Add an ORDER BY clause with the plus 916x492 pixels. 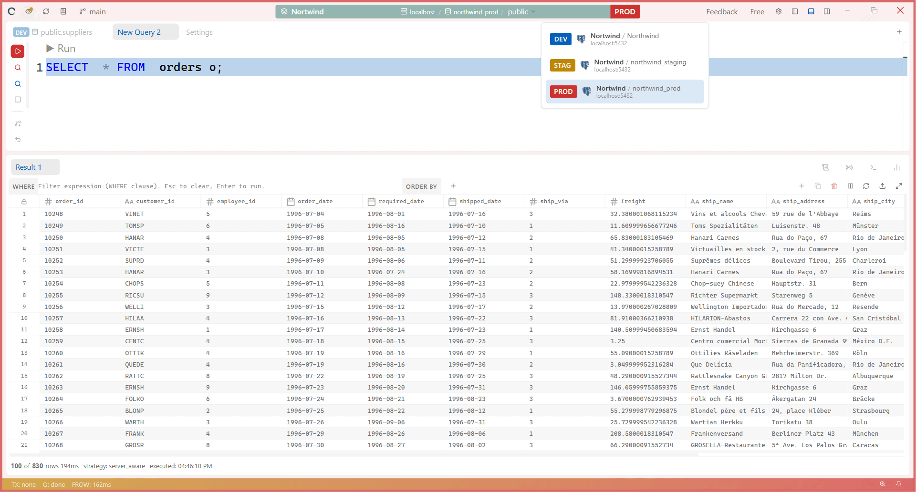click(453, 186)
